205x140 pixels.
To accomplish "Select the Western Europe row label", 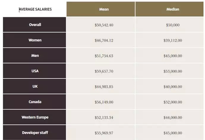I will (35, 117).
